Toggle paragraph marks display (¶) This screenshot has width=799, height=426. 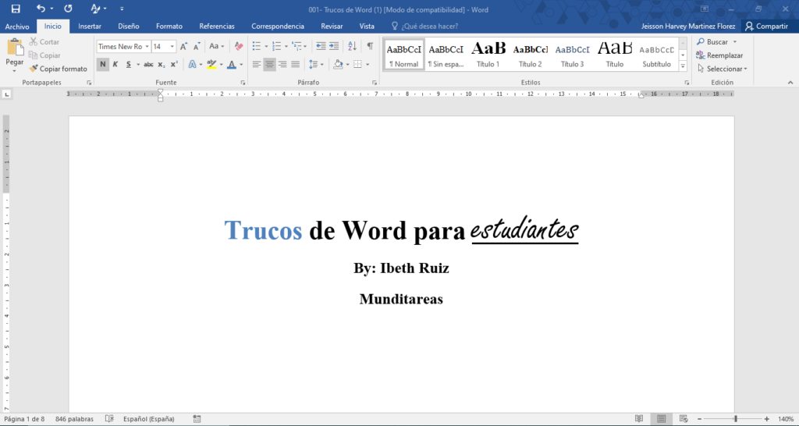pyautogui.click(x=370, y=47)
